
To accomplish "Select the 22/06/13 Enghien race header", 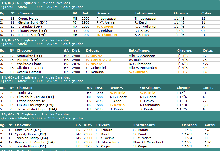I will (x=19, y=114).
